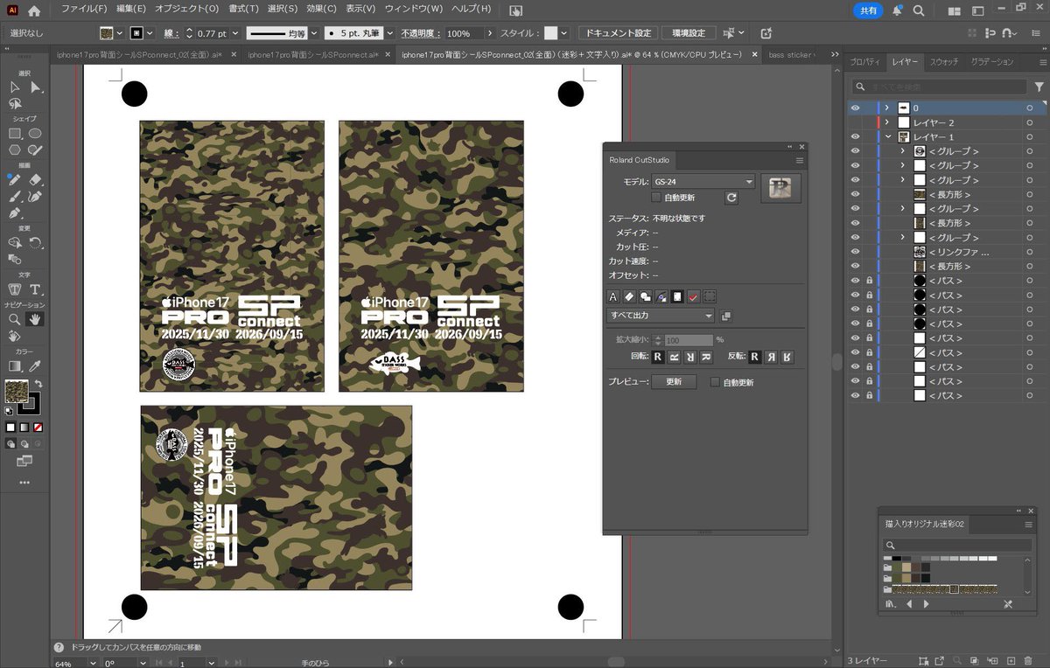Select the Gradient tool in toolbar
The height and width of the screenshot is (668, 1050).
pyautogui.click(x=15, y=366)
